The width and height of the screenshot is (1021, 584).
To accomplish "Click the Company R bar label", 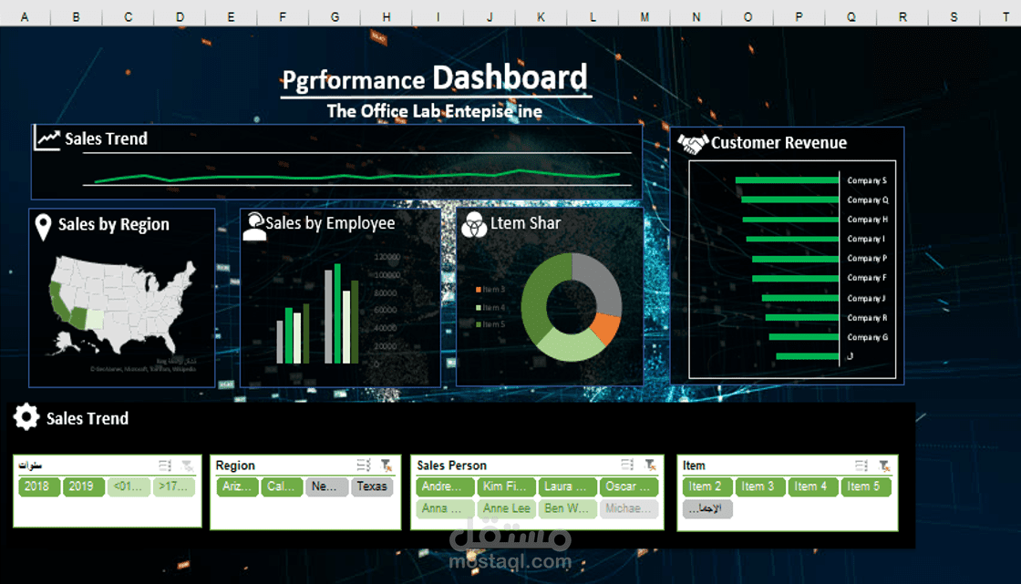I will click(867, 318).
